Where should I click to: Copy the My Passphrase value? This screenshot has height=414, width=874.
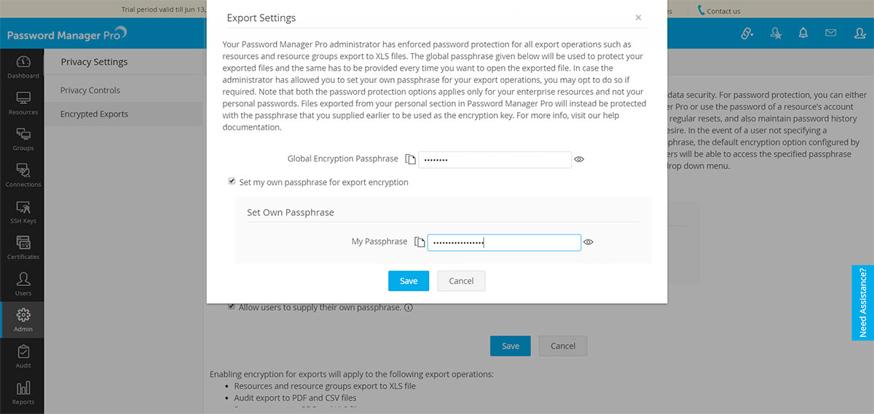point(419,242)
